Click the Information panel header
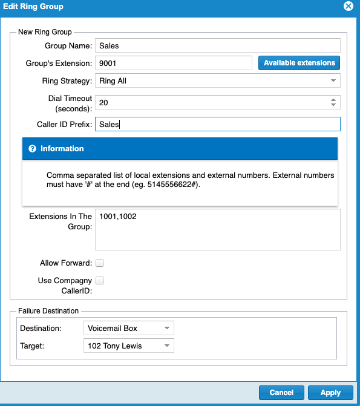360x406 pixels. [180, 148]
